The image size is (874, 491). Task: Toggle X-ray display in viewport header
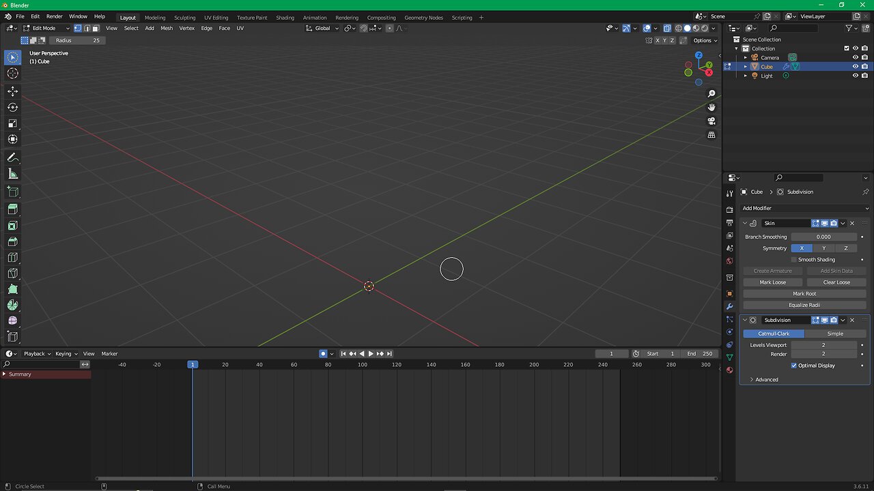(666, 28)
